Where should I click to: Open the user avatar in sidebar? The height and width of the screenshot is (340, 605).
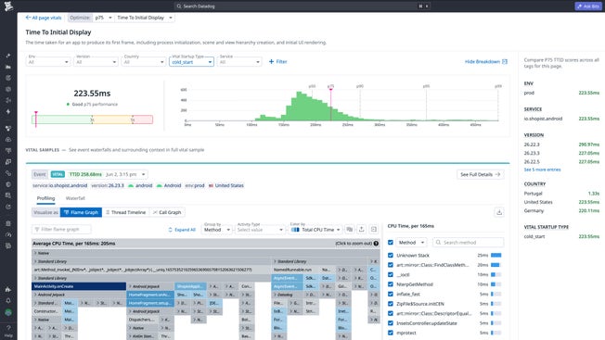[8, 312]
